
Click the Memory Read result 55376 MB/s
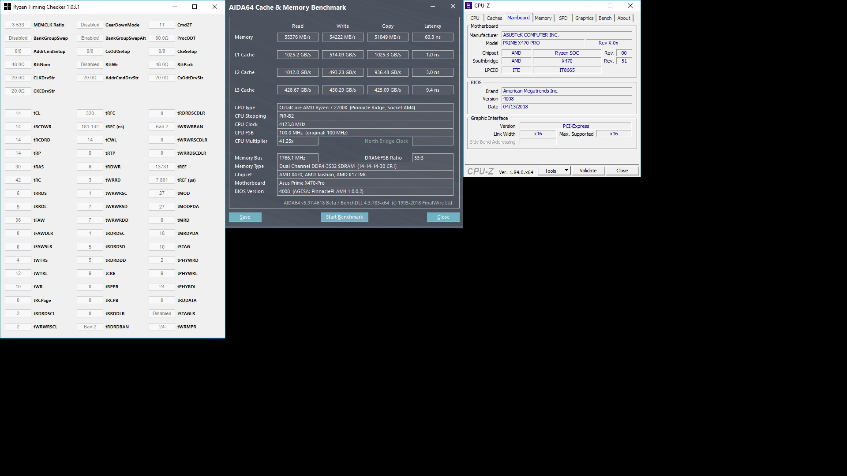[x=297, y=37]
